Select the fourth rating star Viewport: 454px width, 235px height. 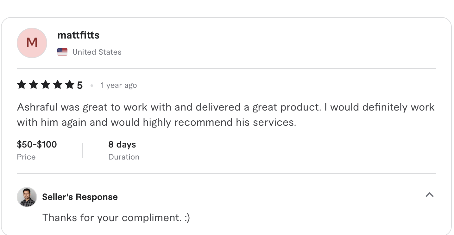pyautogui.click(x=57, y=85)
